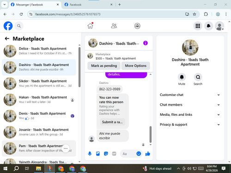The width and height of the screenshot is (231, 173).
Task: Open Task View on the taskbar
Action: tap(27, 168)
